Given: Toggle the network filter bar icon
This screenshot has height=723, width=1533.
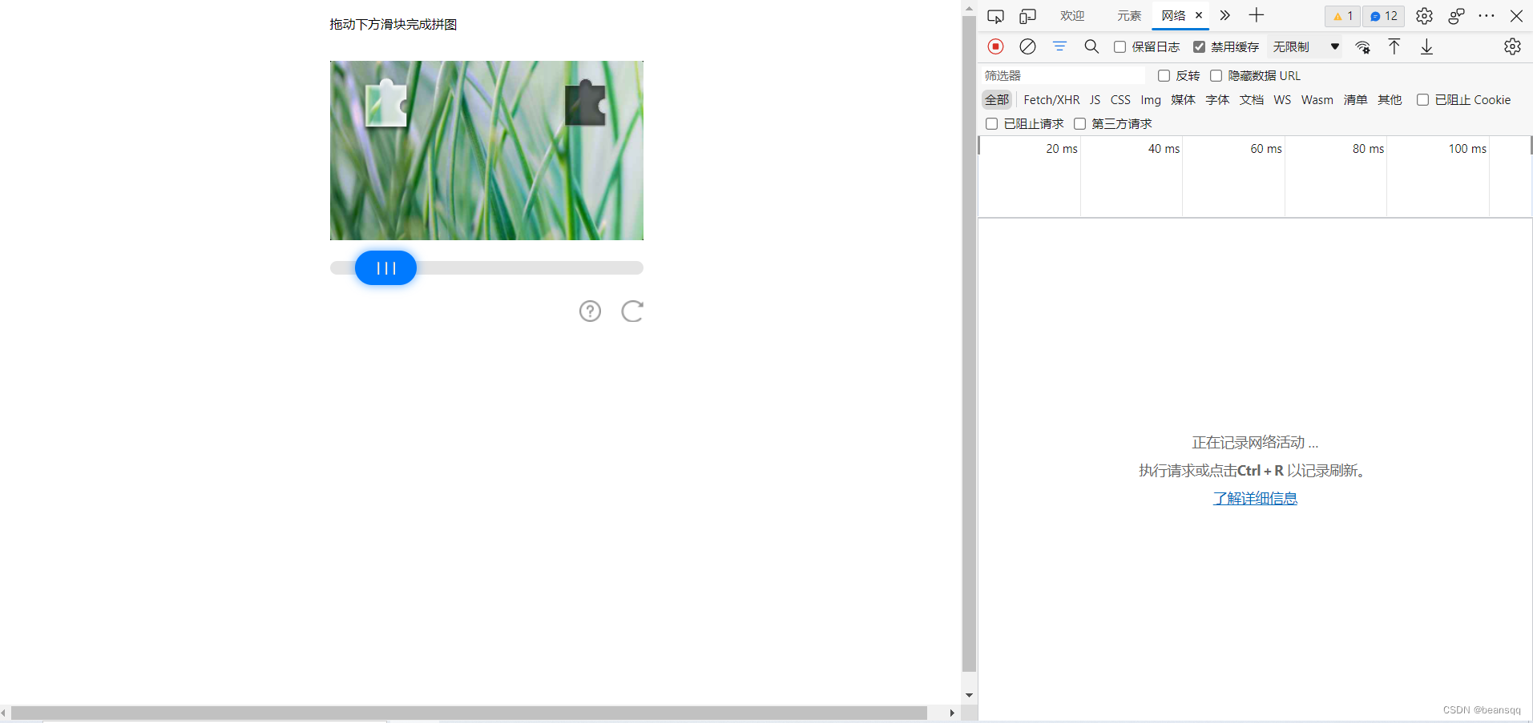Looking at the screenshot, I should pos(1059,46).
